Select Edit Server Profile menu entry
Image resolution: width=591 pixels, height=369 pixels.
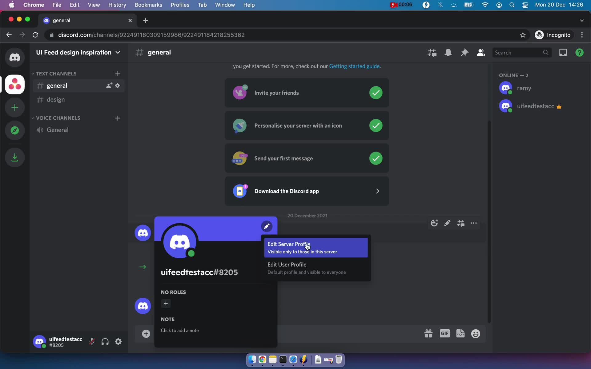click(x=316, y=248)
